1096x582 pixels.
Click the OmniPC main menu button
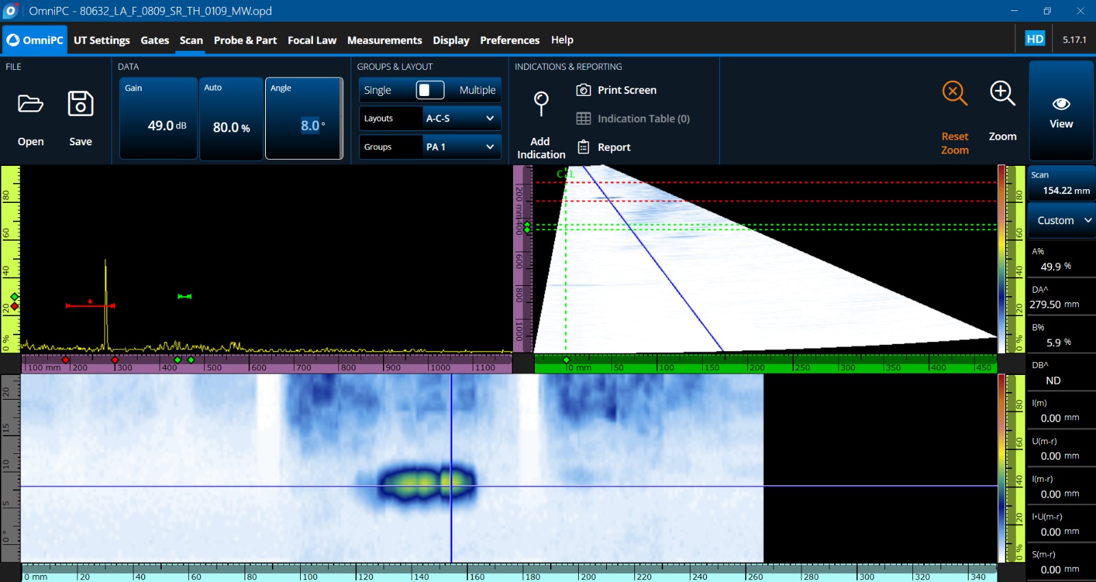35,40
